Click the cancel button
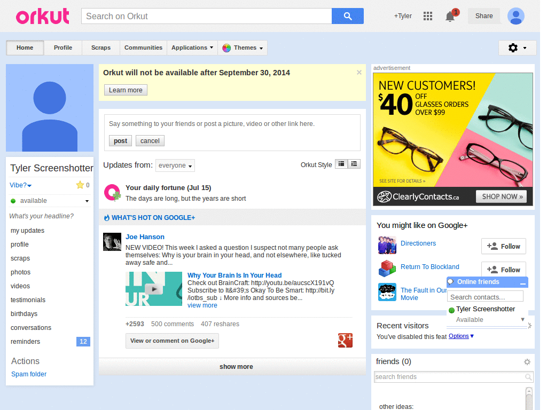The height and width of the screenshot is (410, 547). click(x=150, y=141)
